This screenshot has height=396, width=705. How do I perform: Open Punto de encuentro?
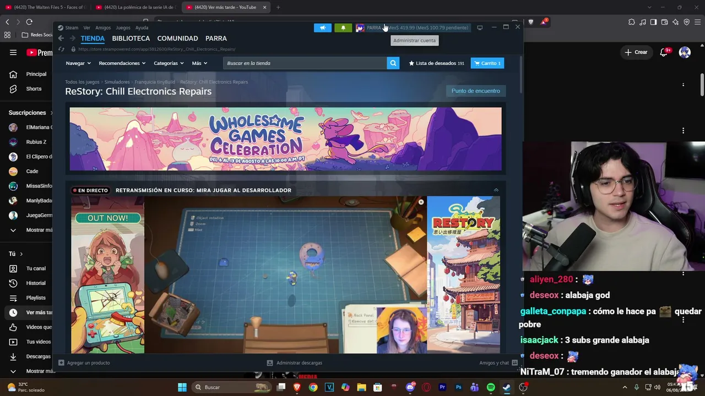click(x=476, y=91)
